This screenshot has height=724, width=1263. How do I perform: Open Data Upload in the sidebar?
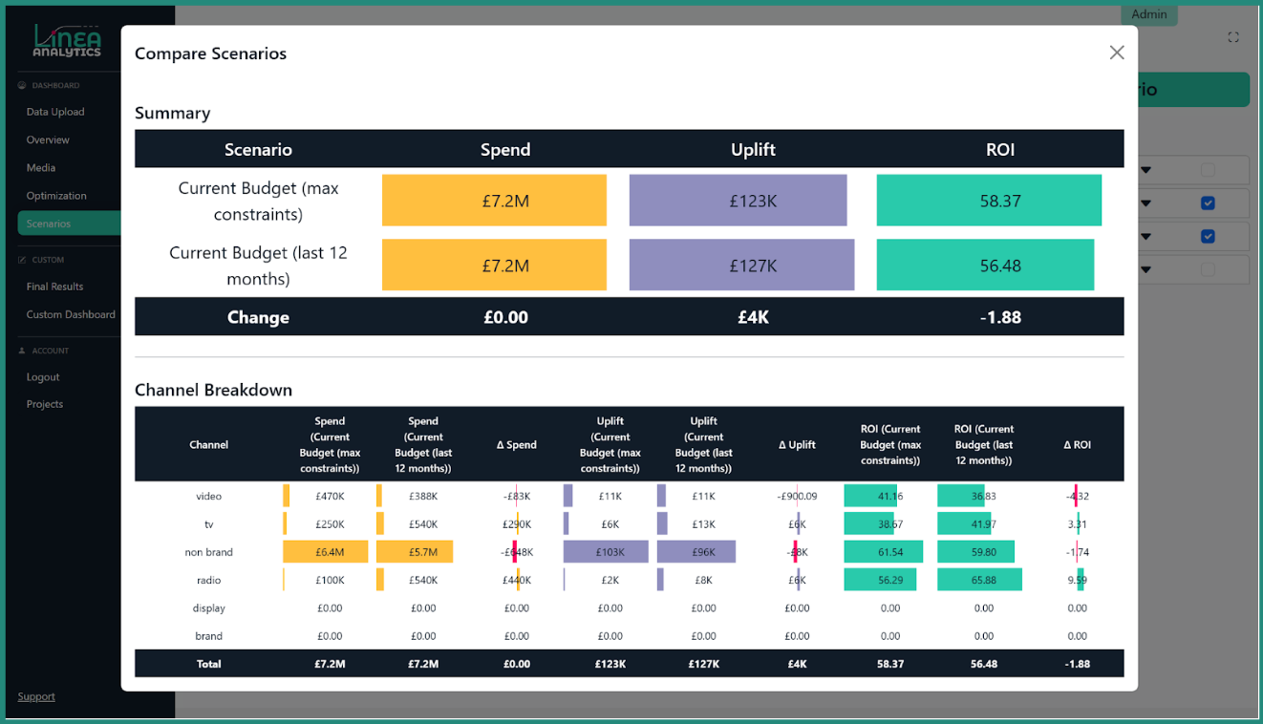[55, 112]
